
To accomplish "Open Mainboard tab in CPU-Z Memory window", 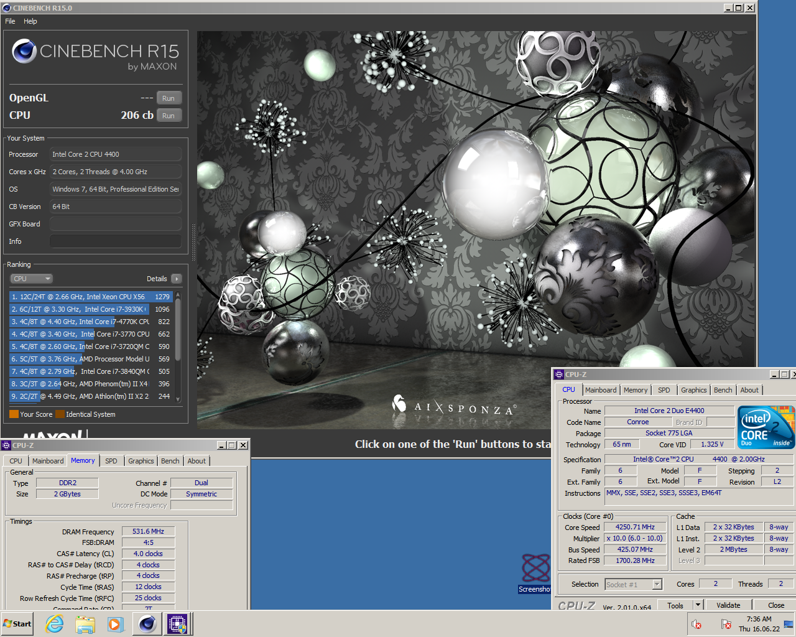I will point(48,461).
